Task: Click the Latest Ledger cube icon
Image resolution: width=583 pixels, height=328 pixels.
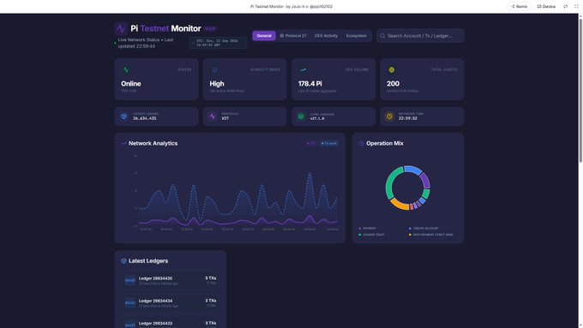Action: [123, 116]
